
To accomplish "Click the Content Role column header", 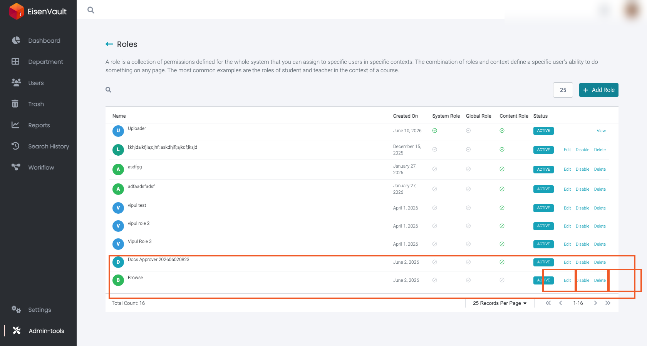I will (x=514, y=116).
